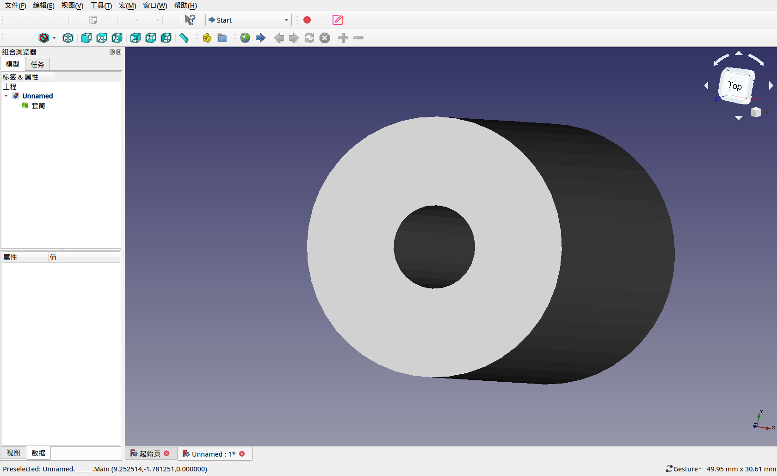
Task: Switch to the 模型 tab
Action: point(12,64)
